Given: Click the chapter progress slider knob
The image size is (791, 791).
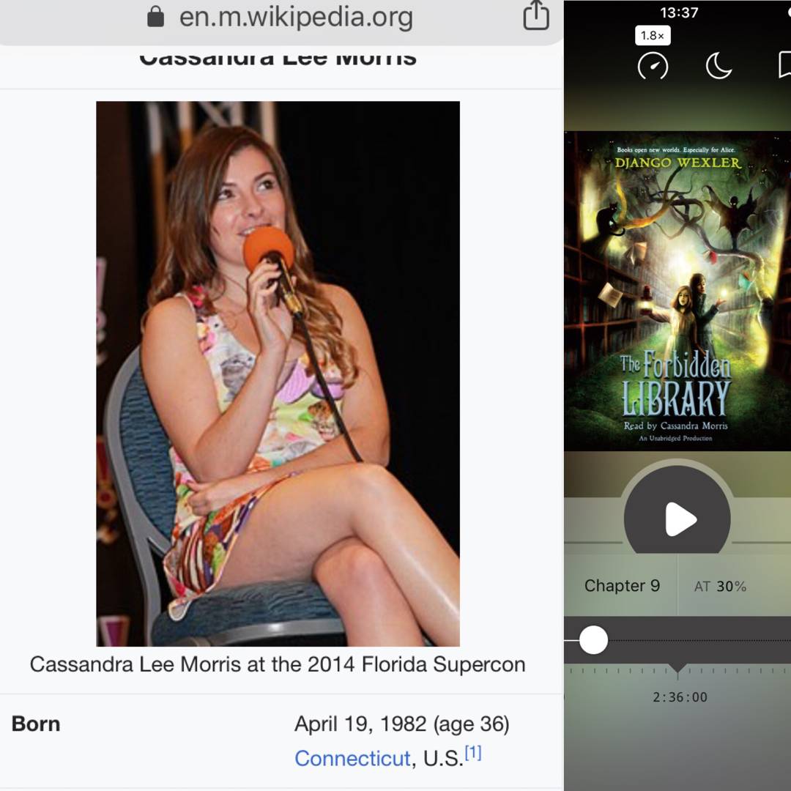Looking at the screenshot, I should tap(593, 640).
